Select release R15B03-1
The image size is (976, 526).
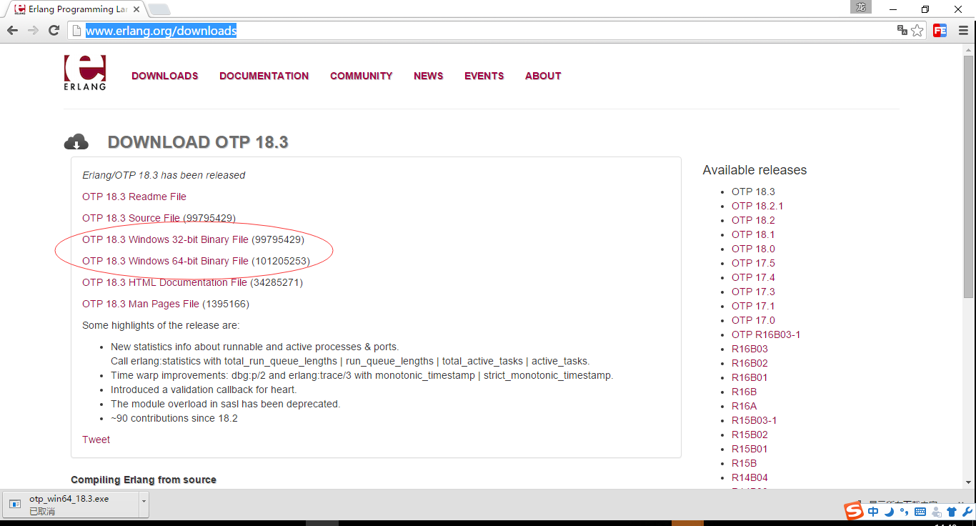click(x=754, y=420)
